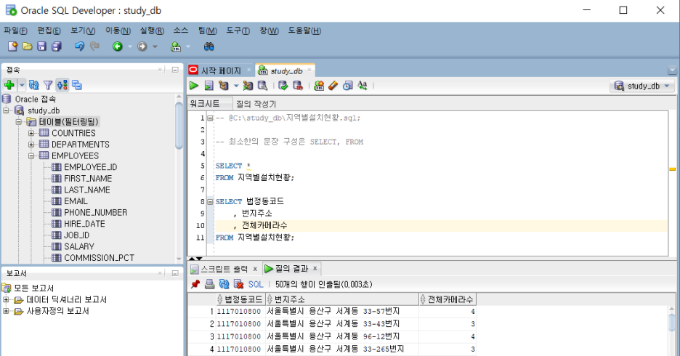Open the Explain Plan dropdown arrow
This screenshot has height=356, width=680.
pos(236,86)
